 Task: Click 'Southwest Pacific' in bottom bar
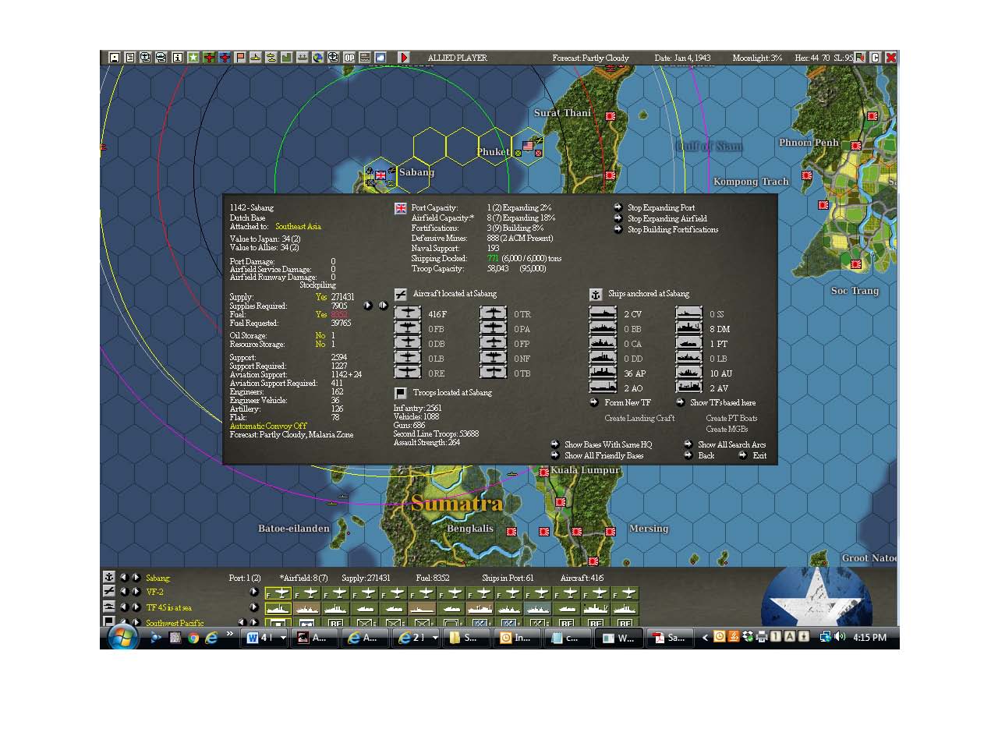[x=175, y=623]
